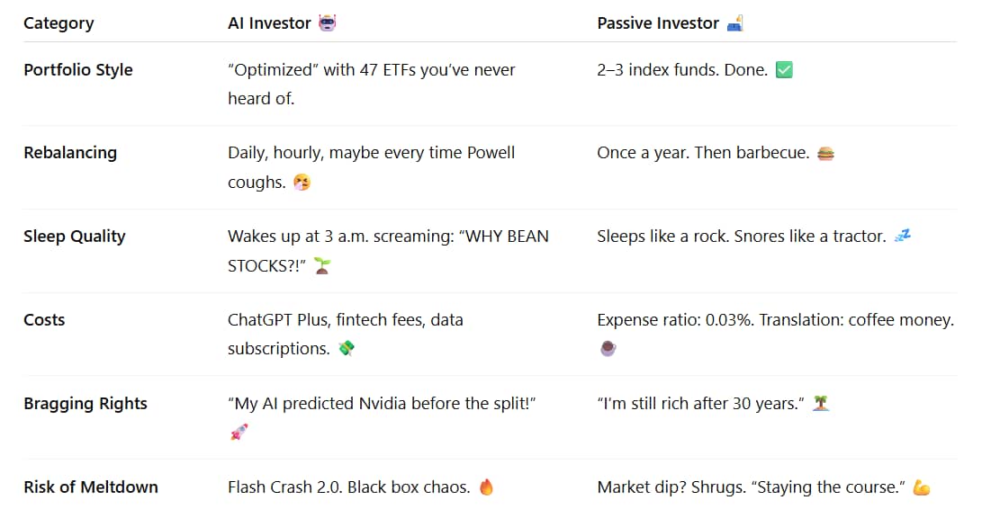This screenshot has height=518, width=982.
Task: Click the hamburger emoji after barbecue
Action: coord(825,153)
